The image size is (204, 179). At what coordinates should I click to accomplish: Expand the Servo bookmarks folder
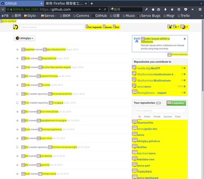pyautogui.click(x=49, y=16)
